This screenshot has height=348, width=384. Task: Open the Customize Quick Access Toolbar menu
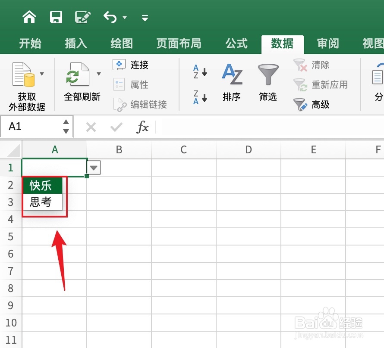click(x=145, y=18)
